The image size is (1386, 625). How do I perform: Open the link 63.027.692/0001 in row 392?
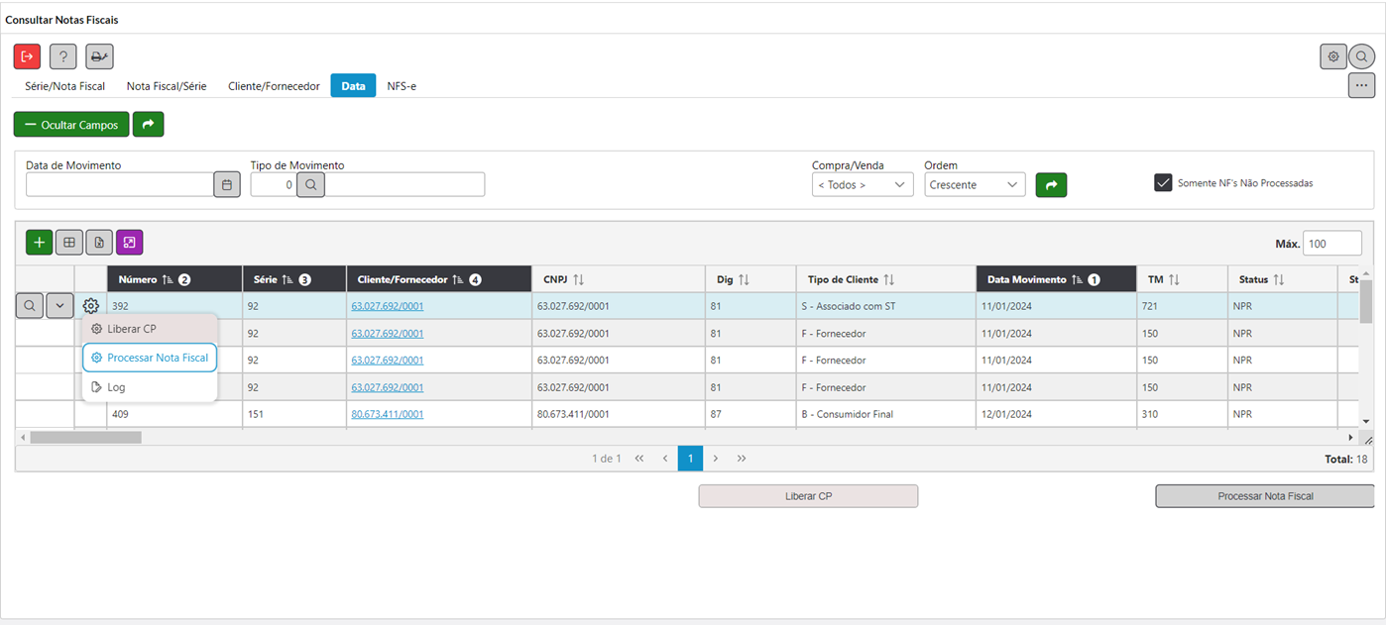(387, 306)
